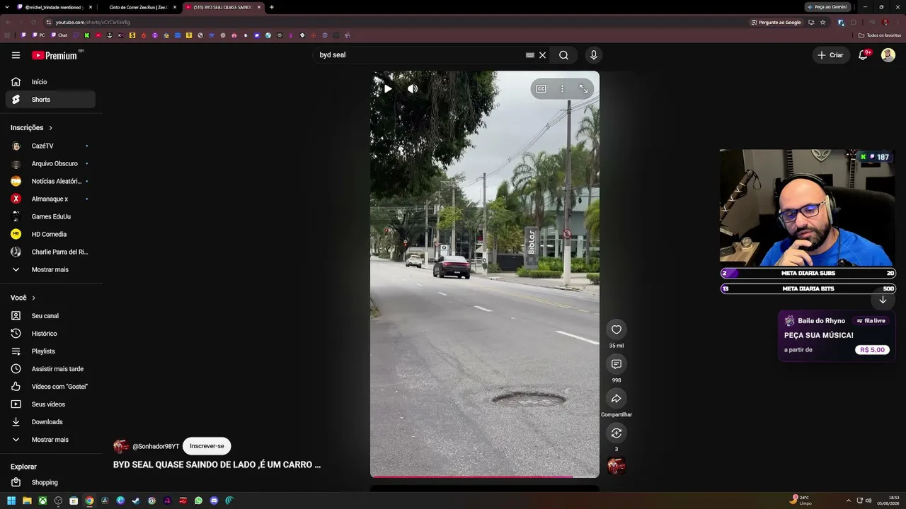Image resolution: width=906 pixels, height=509 pixels.
Task: Like the Short with 35 mil likes
Action: coord(617,329)
